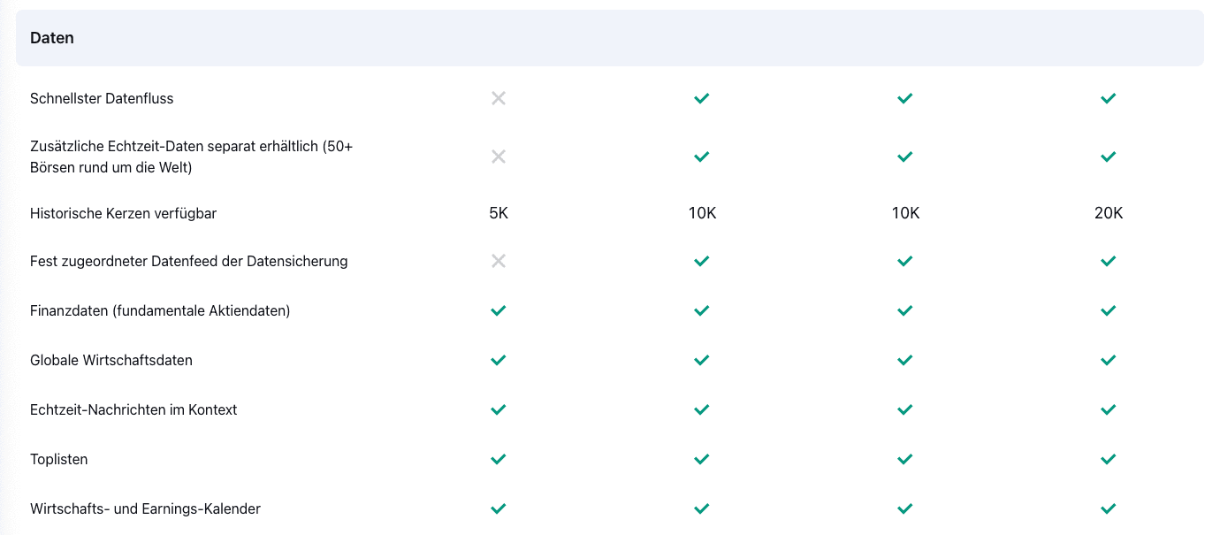This screenshot has height=535, width=1220.
Task: Click first checkmark in Finanzdaten row
Action: tap(499, 310)
